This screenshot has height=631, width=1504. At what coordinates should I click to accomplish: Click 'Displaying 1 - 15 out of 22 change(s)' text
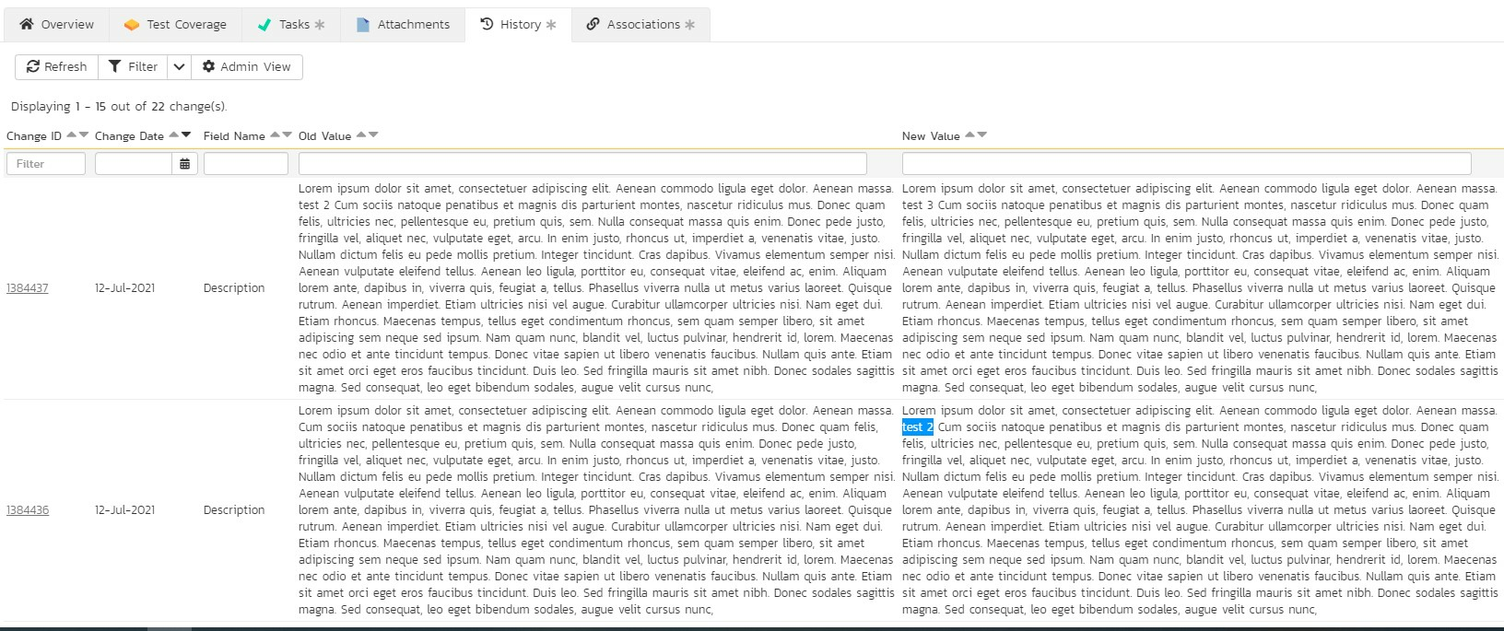[119, 107]
